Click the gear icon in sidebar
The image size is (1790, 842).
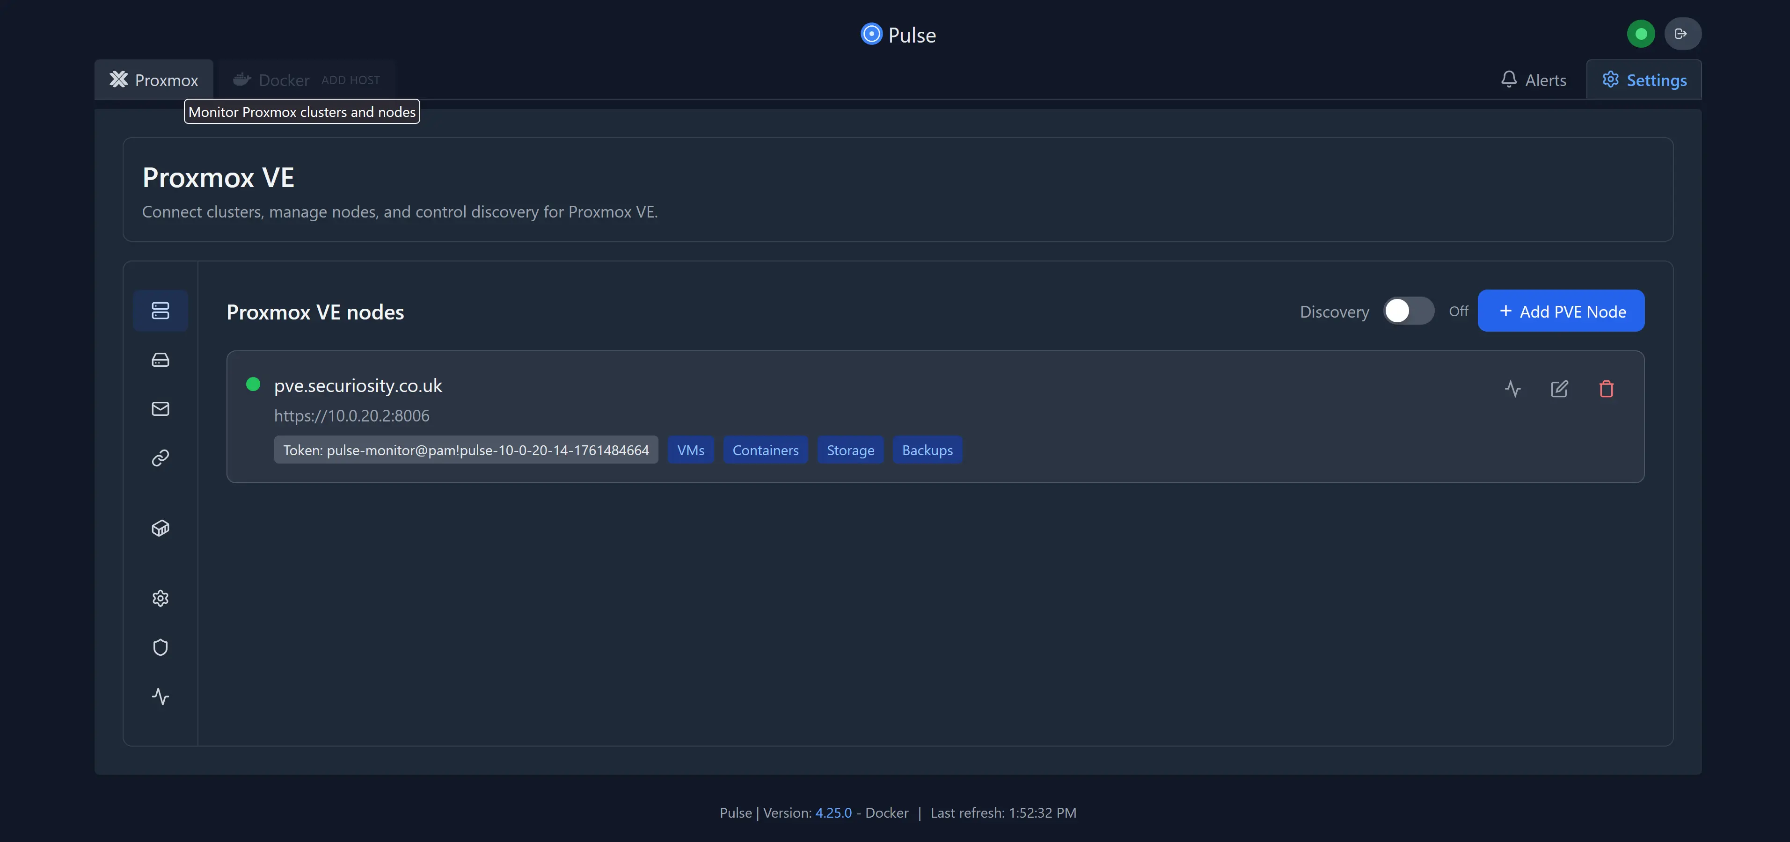[x=160, y=598]
